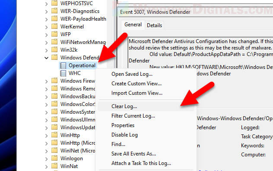The image size is (273, 171).
Task: Click the WindowsSystem folder icon
Action: (54, 112)
